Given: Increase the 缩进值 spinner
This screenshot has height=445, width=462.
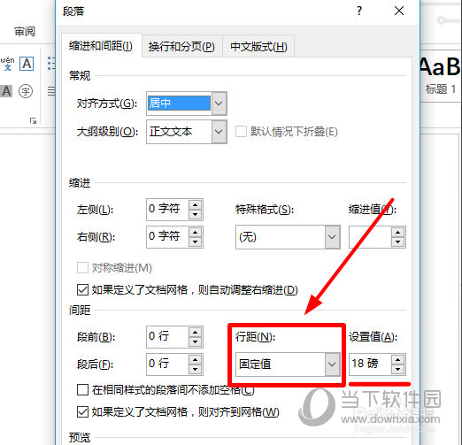Looking at the screenshot, I should click(398, 233).
